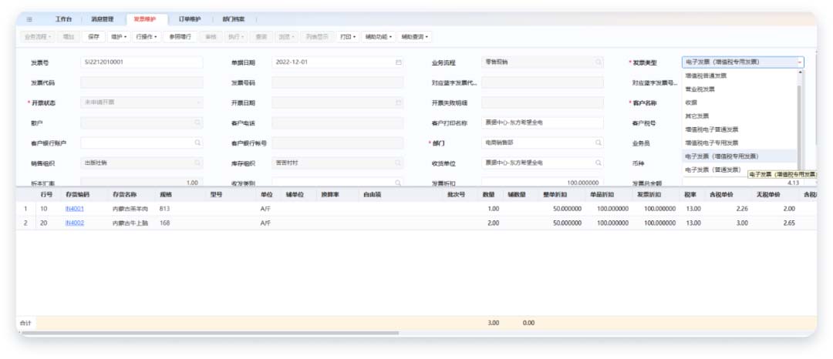The width and height of the screenshot is (833, 359).
Task: Click row number 10 in 行号 column
Action: [x=43, y=209]
